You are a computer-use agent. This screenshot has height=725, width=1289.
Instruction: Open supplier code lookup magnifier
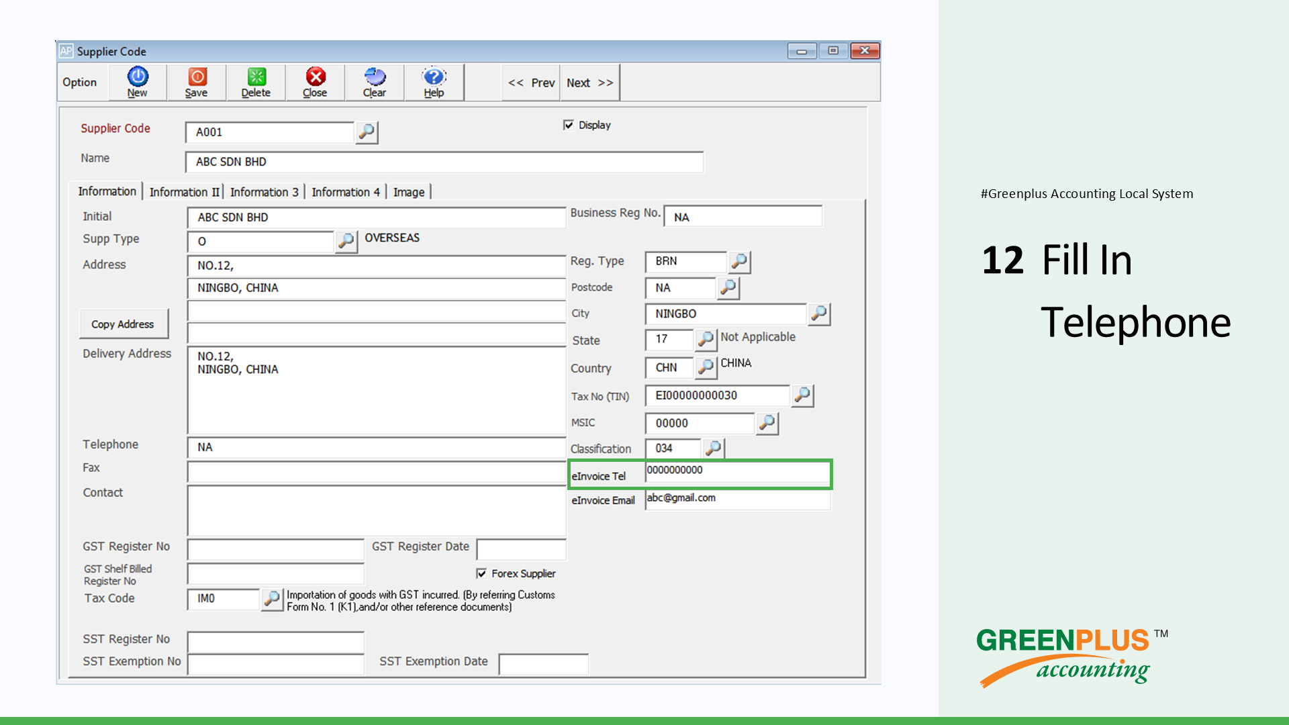coord(367,132)
